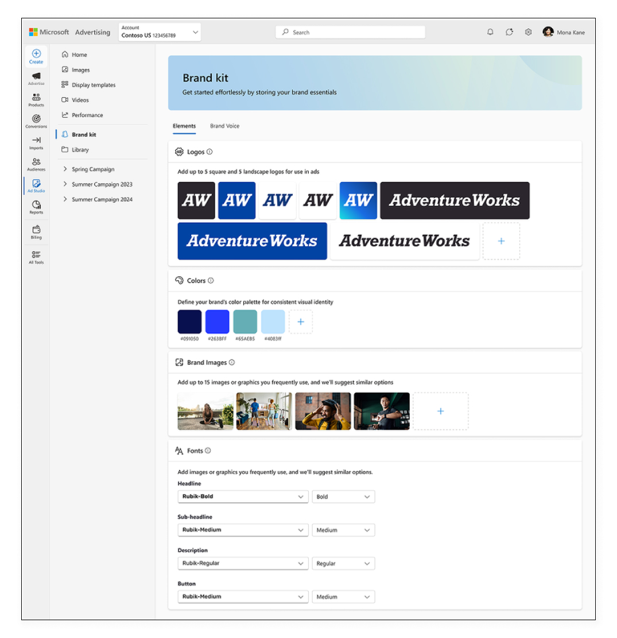Open the settings gear icon
Image resolution: width=617 pixels, height=638 pixels.
(x=528, y=32)
